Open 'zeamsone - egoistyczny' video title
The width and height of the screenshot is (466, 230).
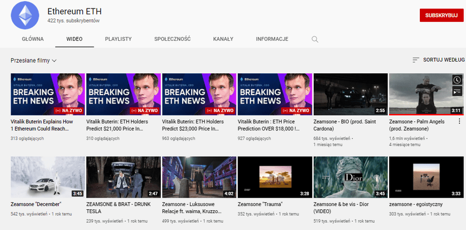[x=416, y=205]
